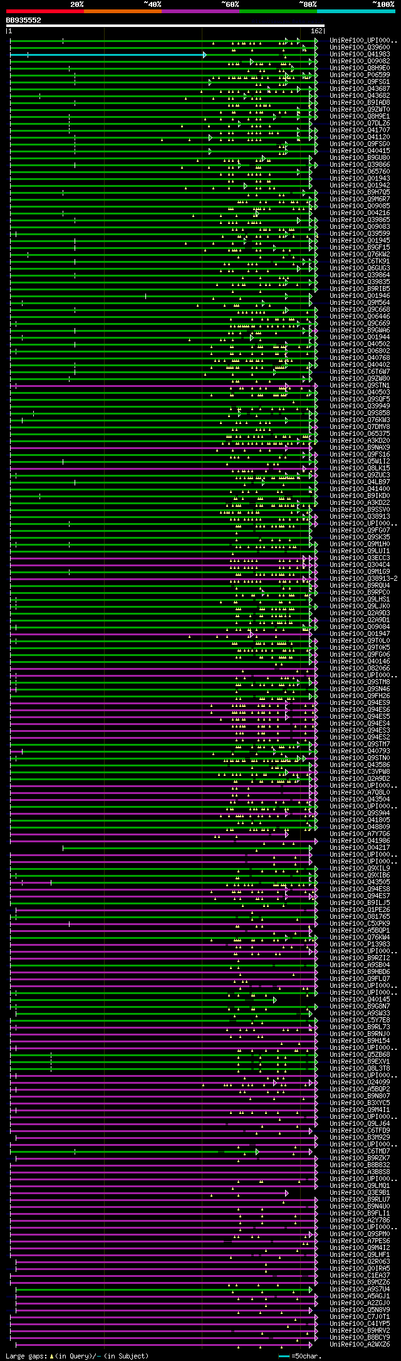Viewport: 401px width, 1361px height.
Task: Click the purple ~60% identity legend segment
Action: [200, 11]
